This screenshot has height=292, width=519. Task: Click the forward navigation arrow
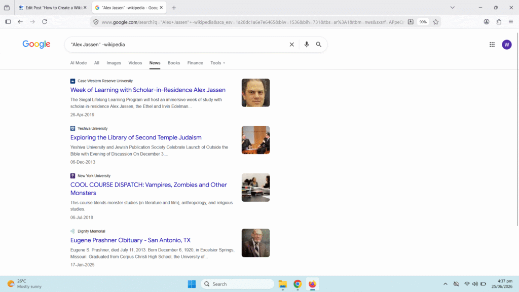click(32, 22)
